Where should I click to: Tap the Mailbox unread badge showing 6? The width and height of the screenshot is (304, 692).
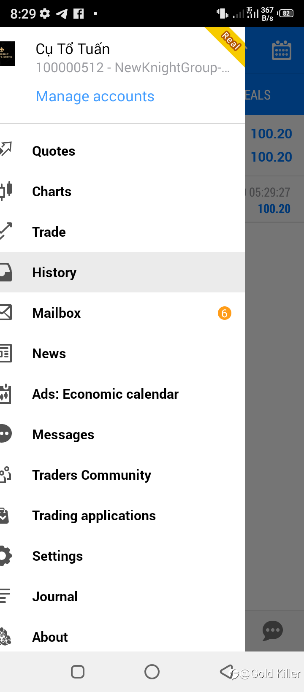click(x=224, y=313)
